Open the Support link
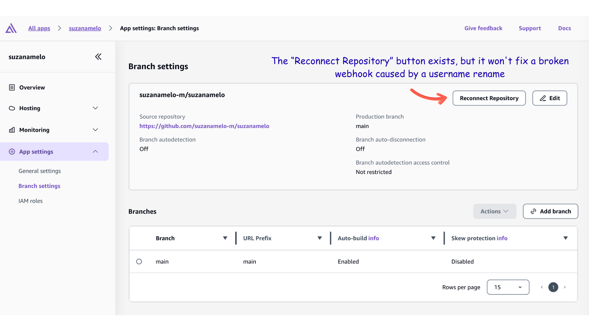 click(530, 28)
